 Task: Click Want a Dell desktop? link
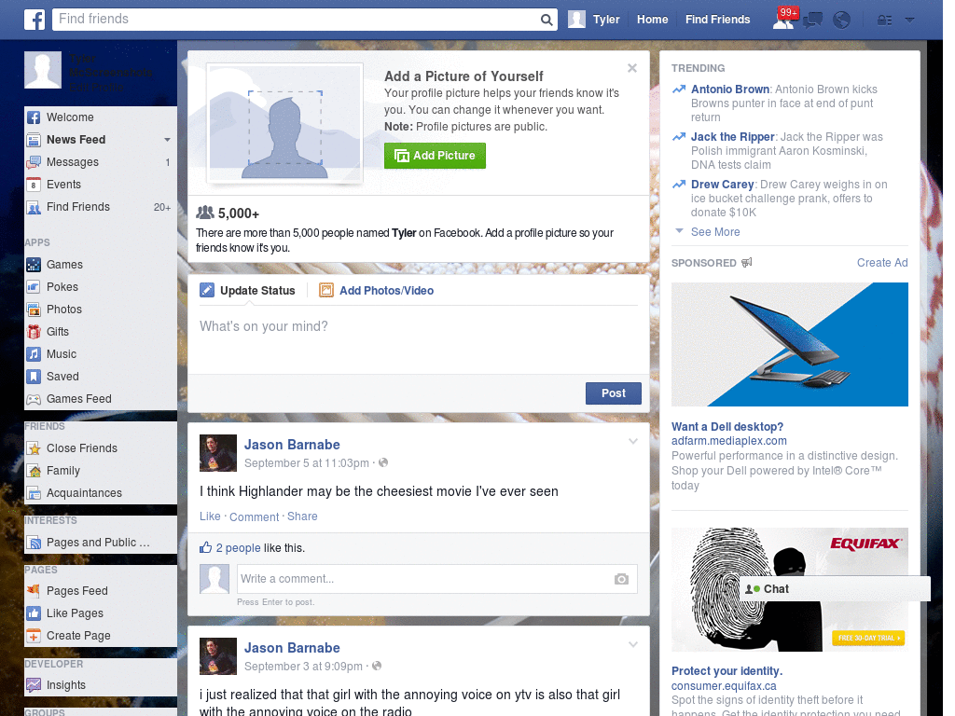click(x=727, y=427)
